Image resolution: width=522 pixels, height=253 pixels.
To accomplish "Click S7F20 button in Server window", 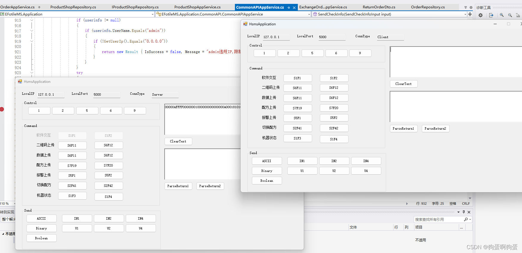I will (x=109, y=165).
